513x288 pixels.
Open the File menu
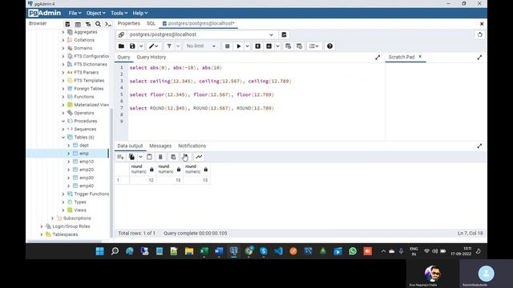click(x=75, y=13)
